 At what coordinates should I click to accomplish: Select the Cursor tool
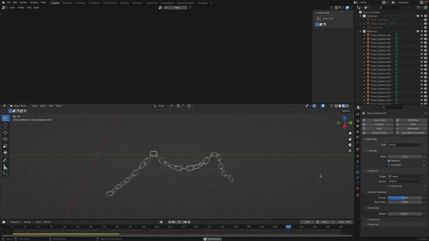tap(5, 125)
